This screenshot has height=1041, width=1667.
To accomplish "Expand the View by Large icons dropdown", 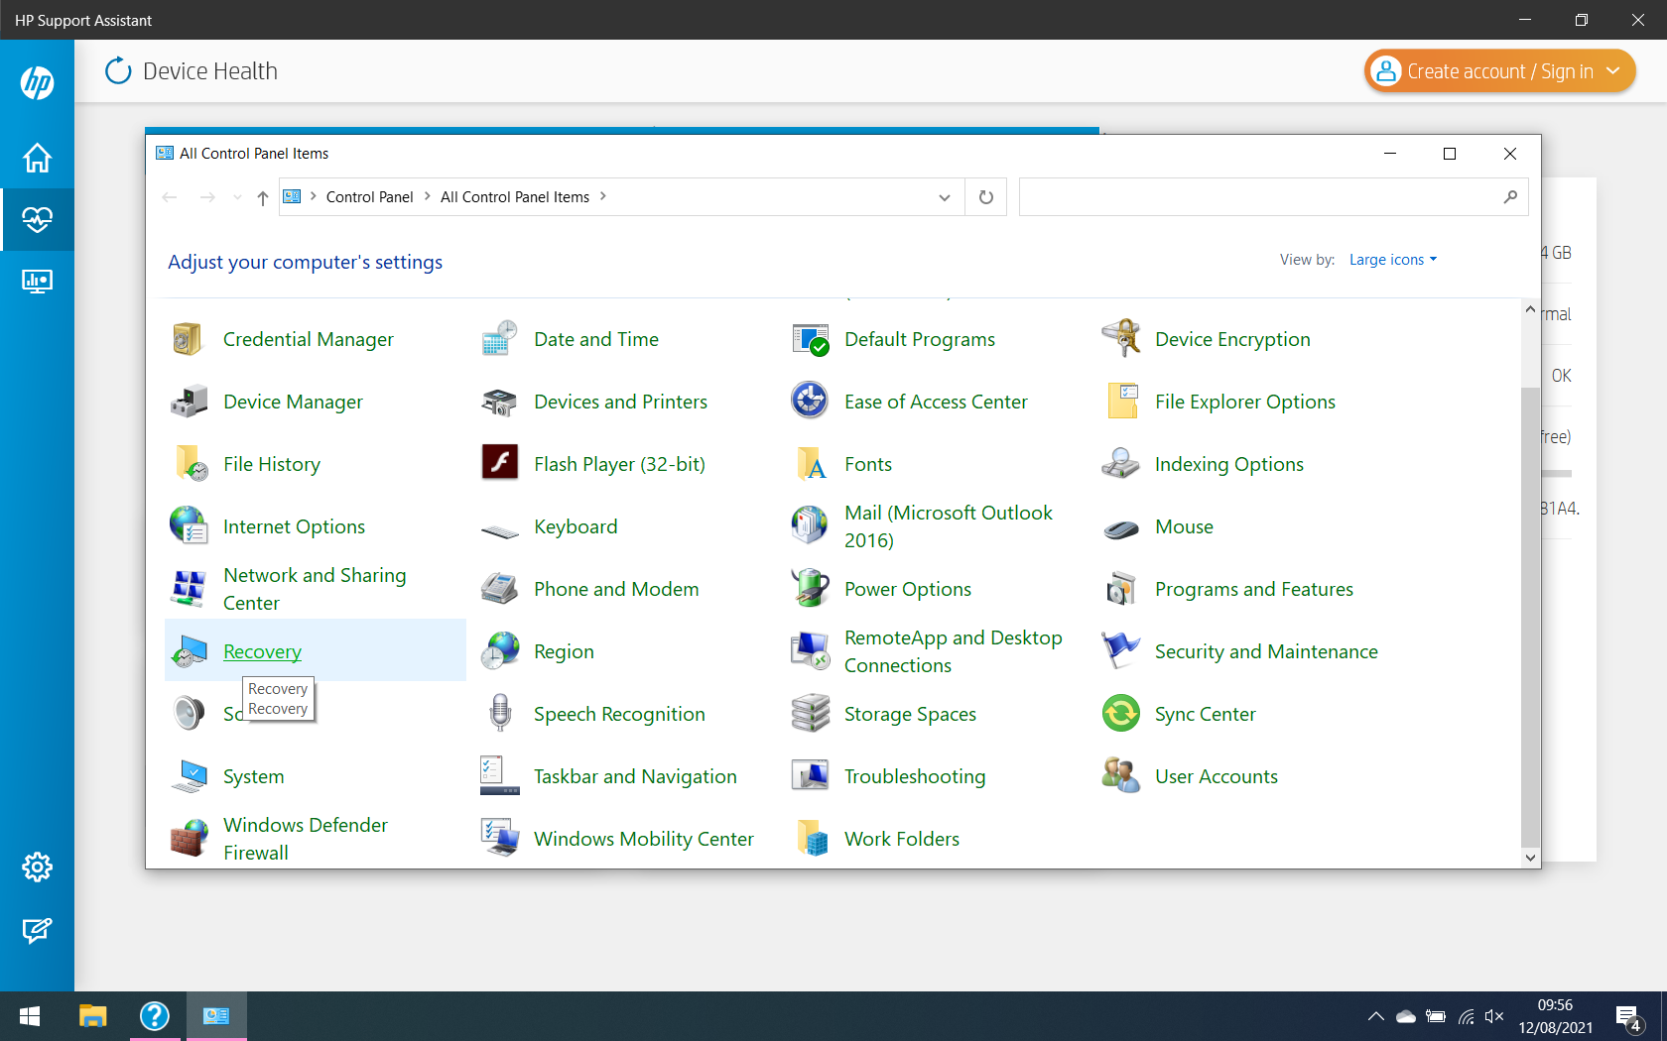I will [1393, 260].
